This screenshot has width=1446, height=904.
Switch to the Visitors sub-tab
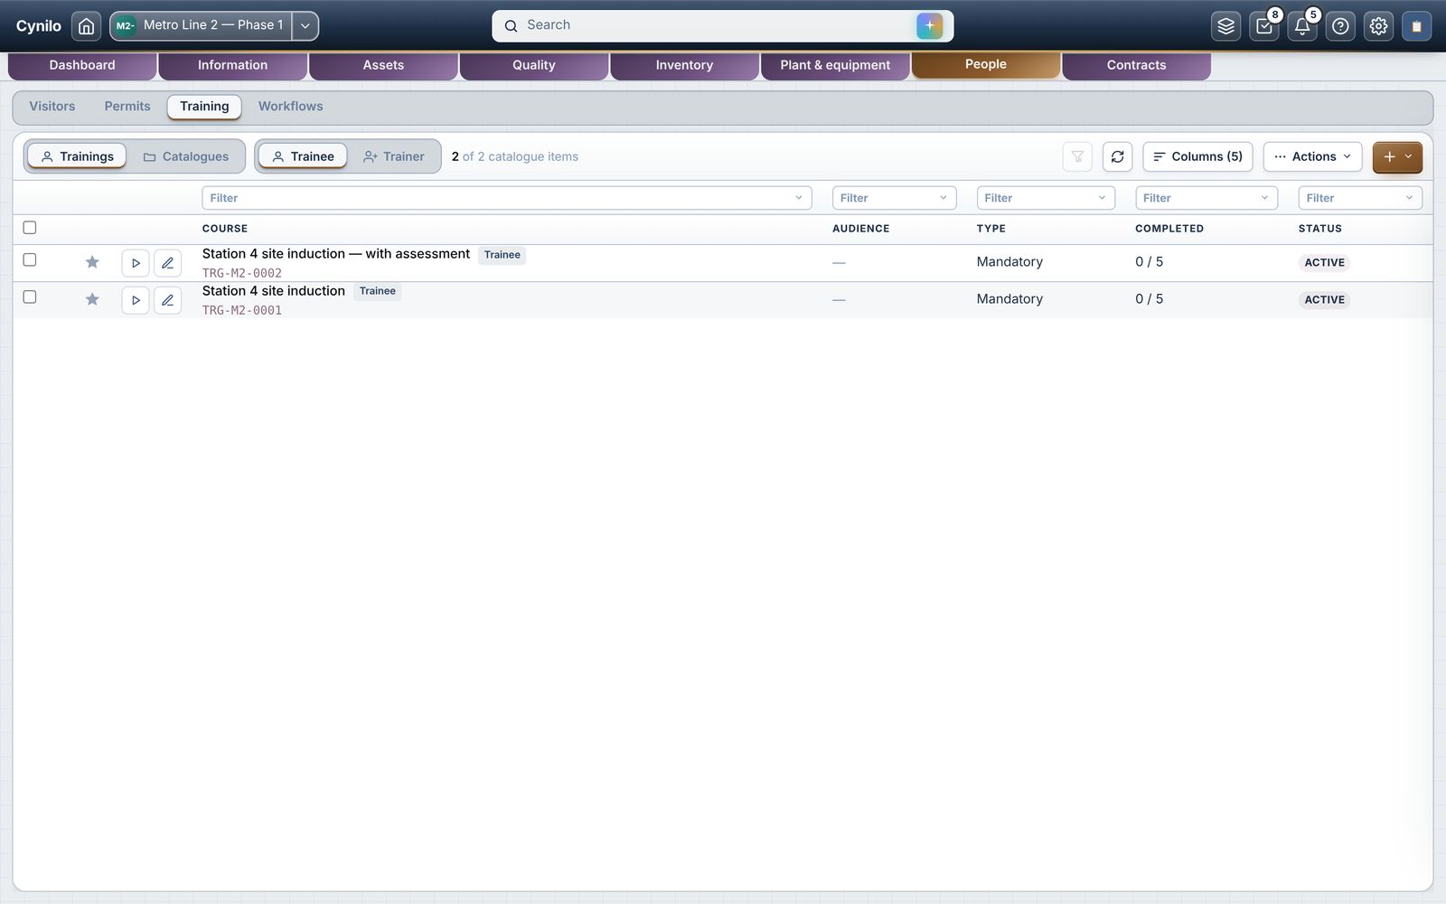(x=52, y=107)
